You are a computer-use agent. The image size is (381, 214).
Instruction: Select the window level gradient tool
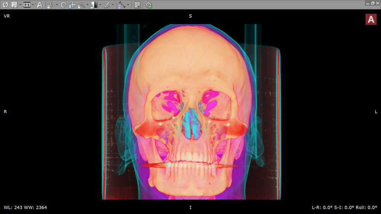[94, 5]
